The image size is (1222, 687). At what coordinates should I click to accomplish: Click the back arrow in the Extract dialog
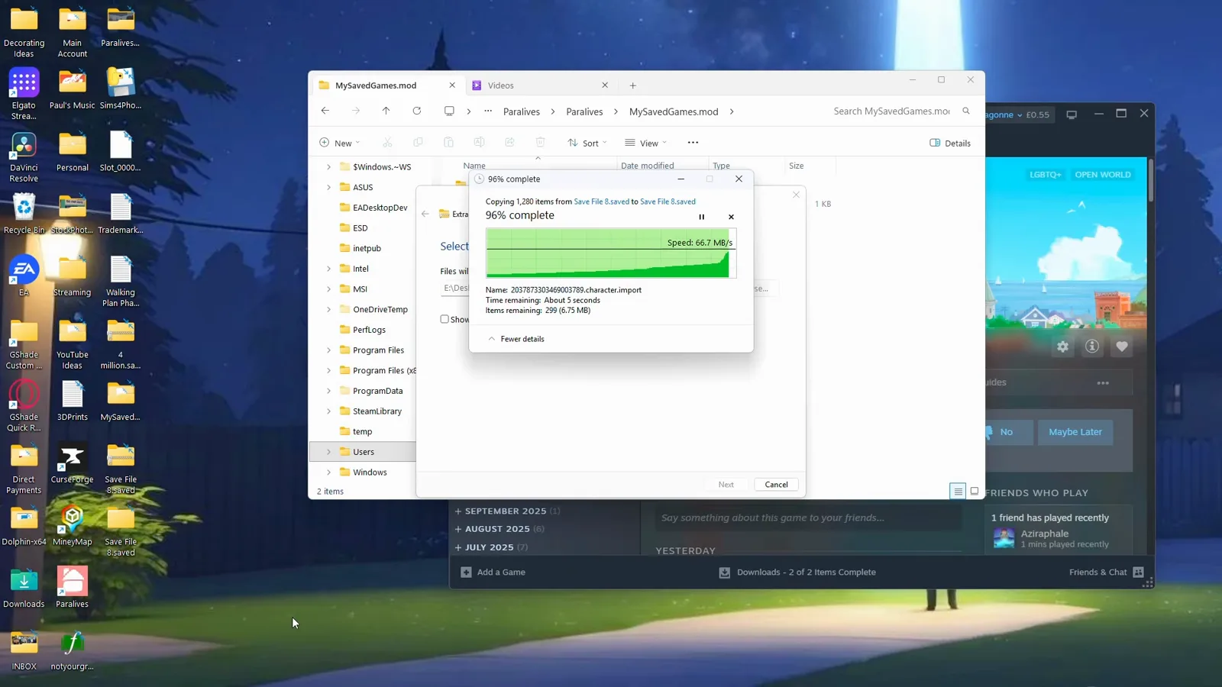click(x=425, y=214)
